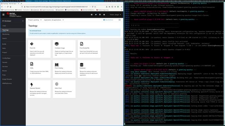The height and width of the screenshot is (126, 225).
Task: Click the Operator Backed lightning icon
Action: point(32,85)
